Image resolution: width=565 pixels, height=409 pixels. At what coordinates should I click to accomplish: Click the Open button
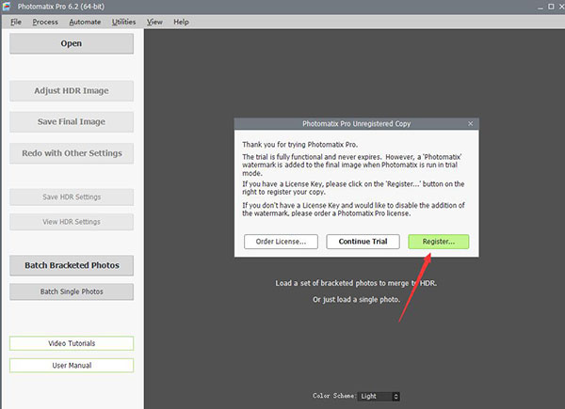point(72,43)
